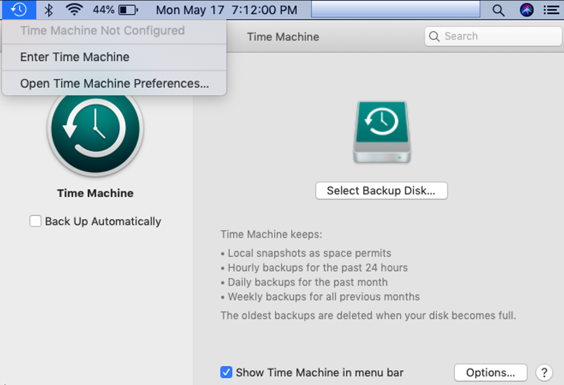Screen dimensions: 564x385
Task: Enable Back Up Automatically checkbox
Action: point(35,221)
